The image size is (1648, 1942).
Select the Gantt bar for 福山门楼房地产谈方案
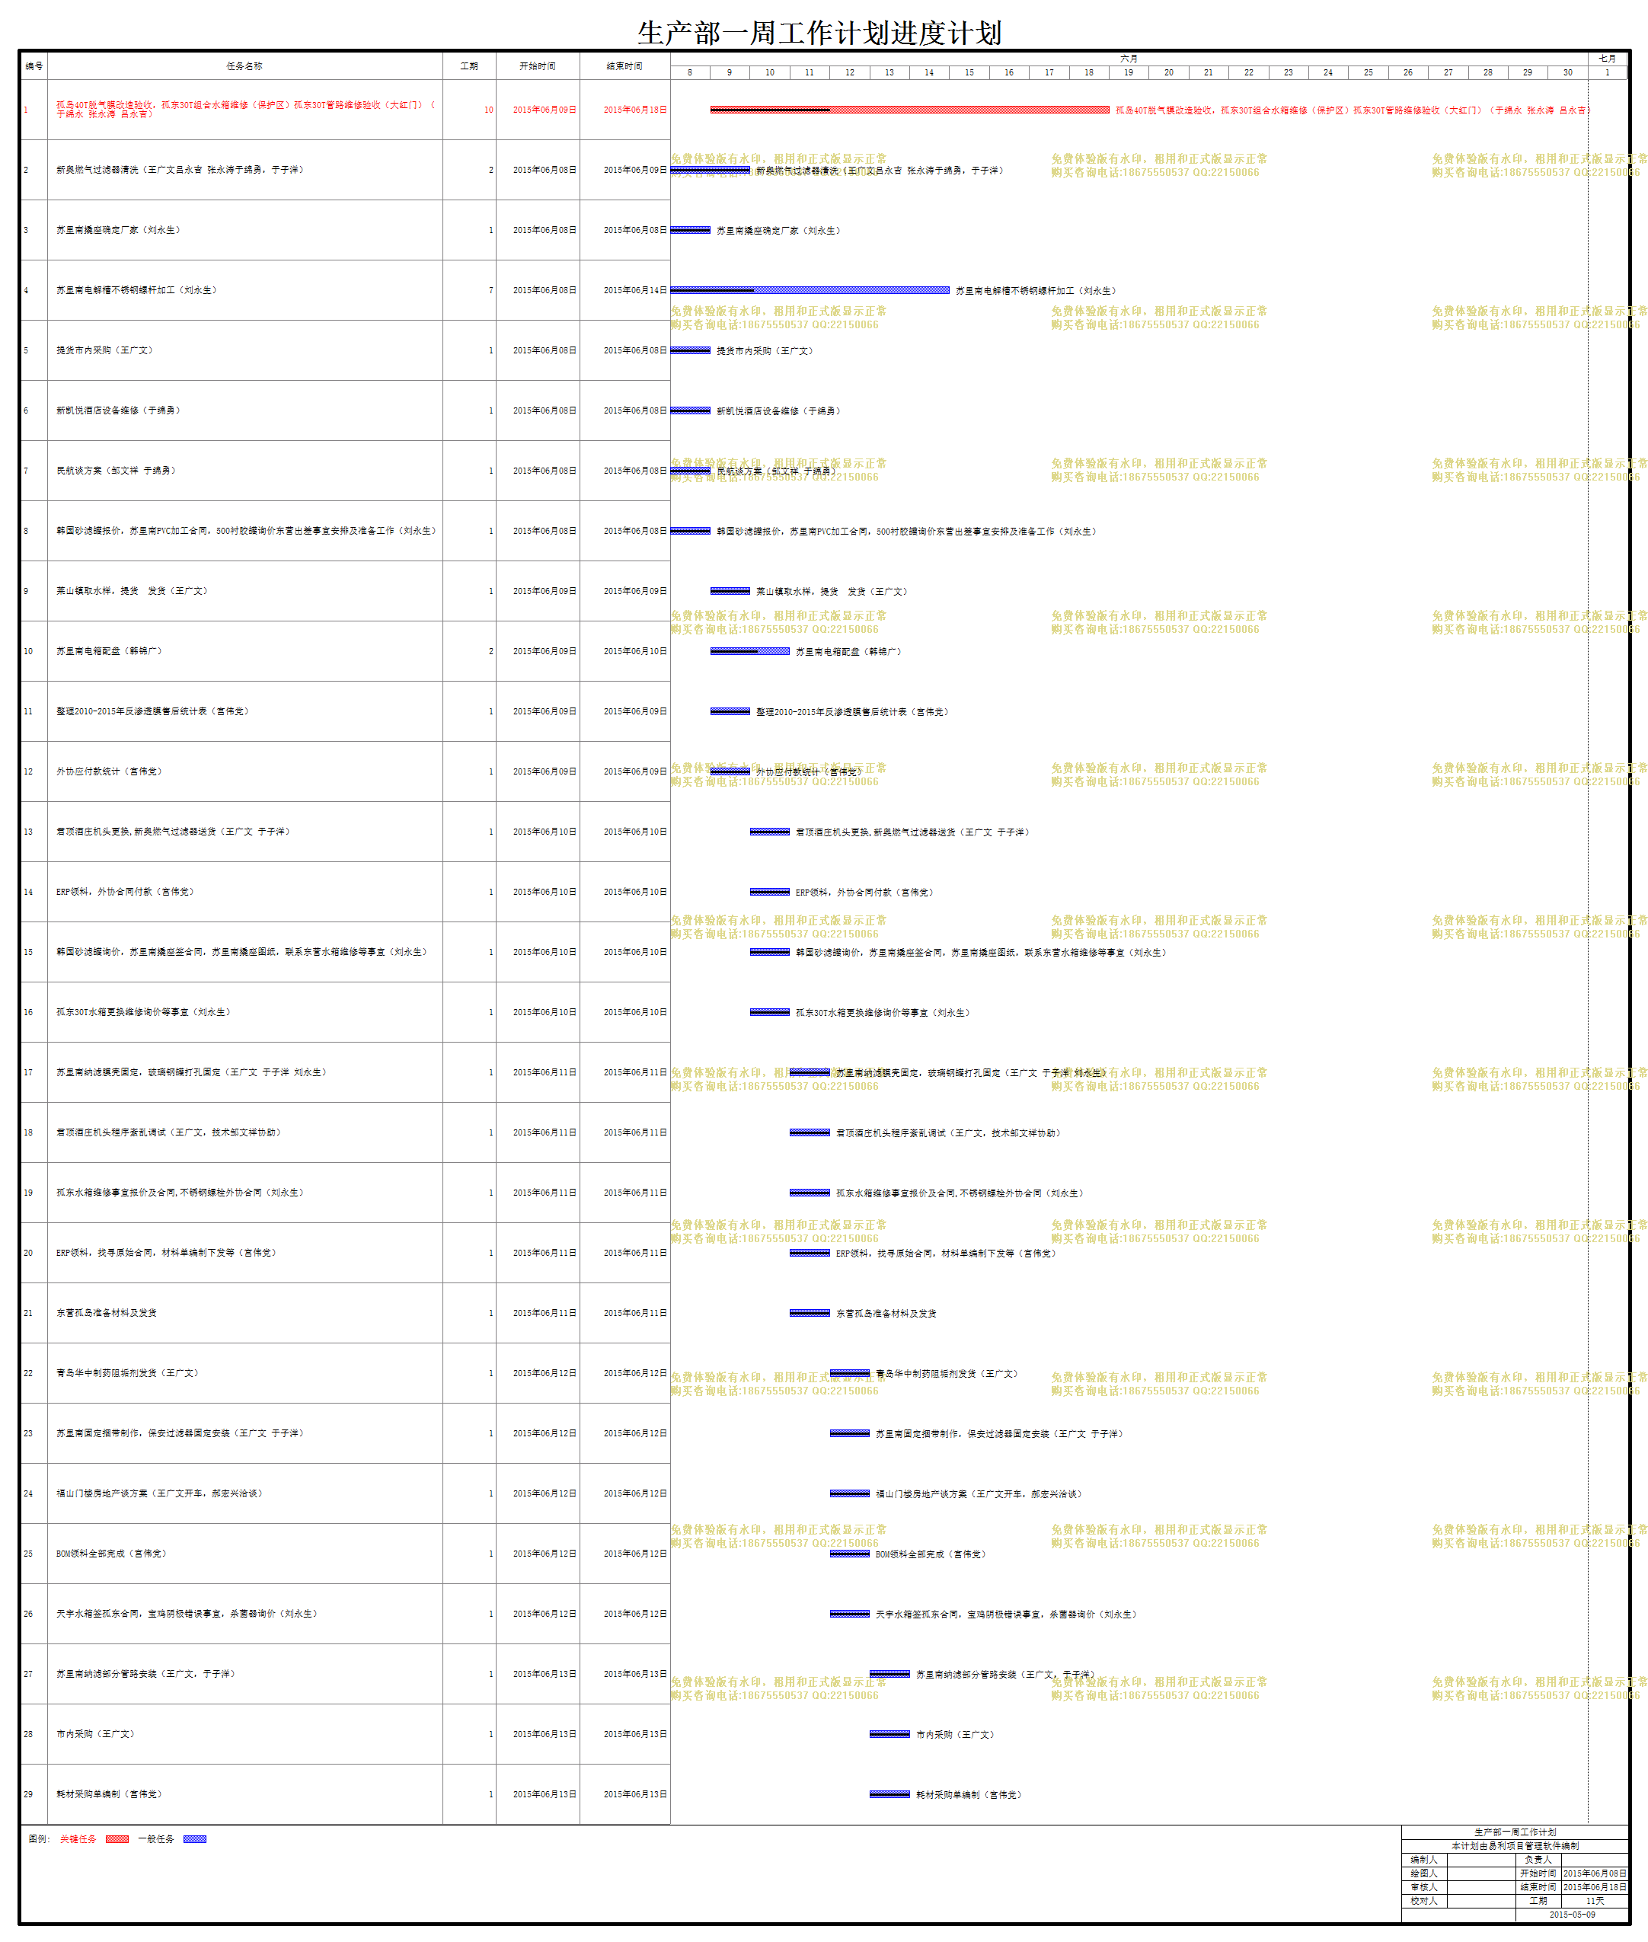(850, 1493)
